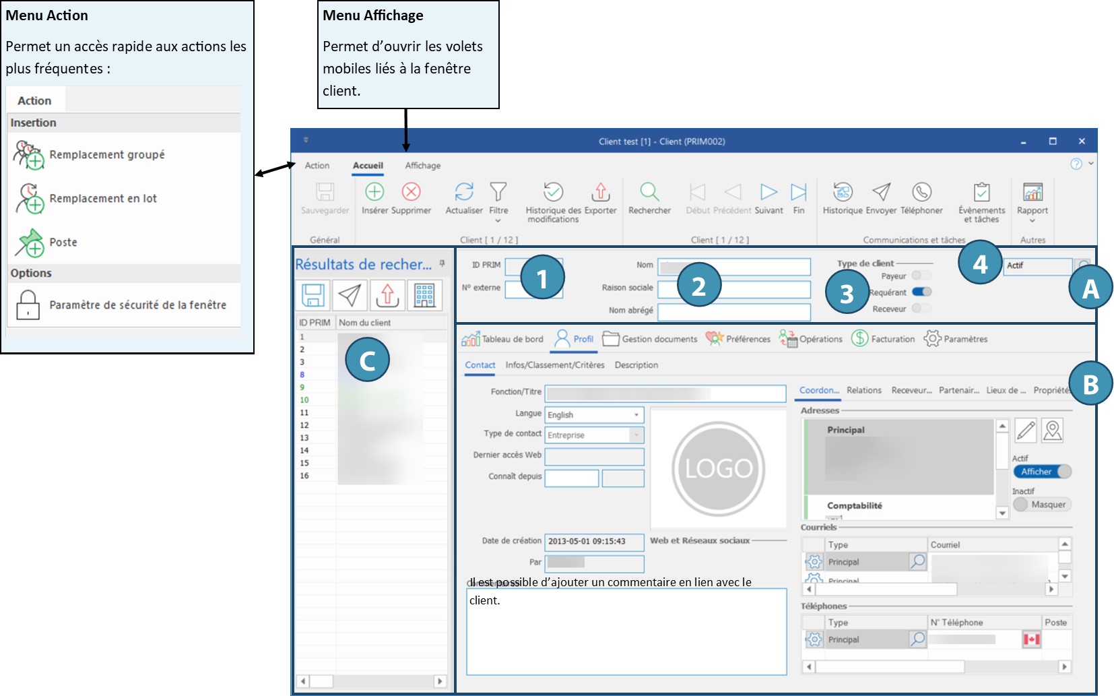Viewport: 1114px width, 696px height.
Task: Click the Insérer icon in the ribbon
Action: 374,192
